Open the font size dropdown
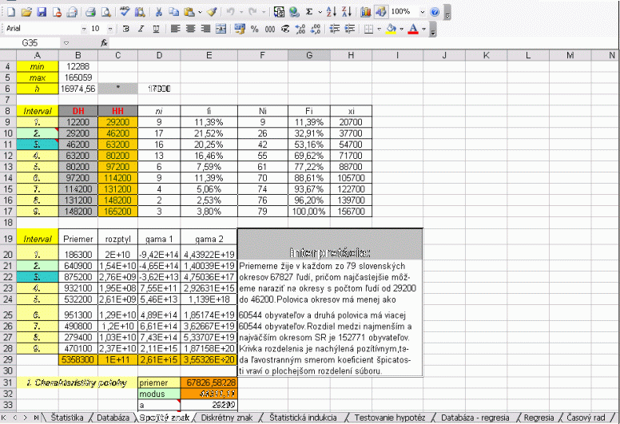Image resolution: width=620 pixels, height=424 pixels. [x=110, y=29]
